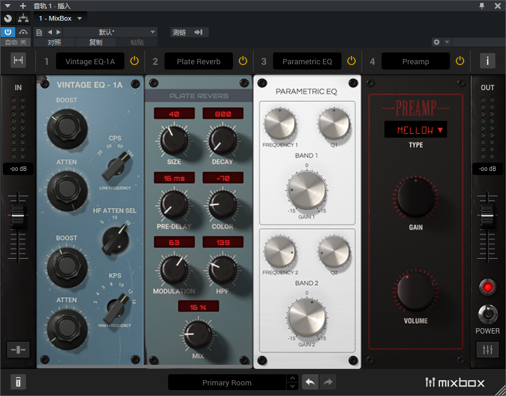Click the reverb size value 40 display
Viewport: 506px width, 396px height.
174,114
